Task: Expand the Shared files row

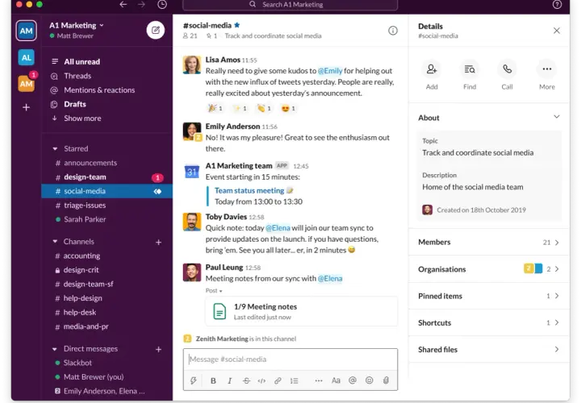Action: coord(489,349)
